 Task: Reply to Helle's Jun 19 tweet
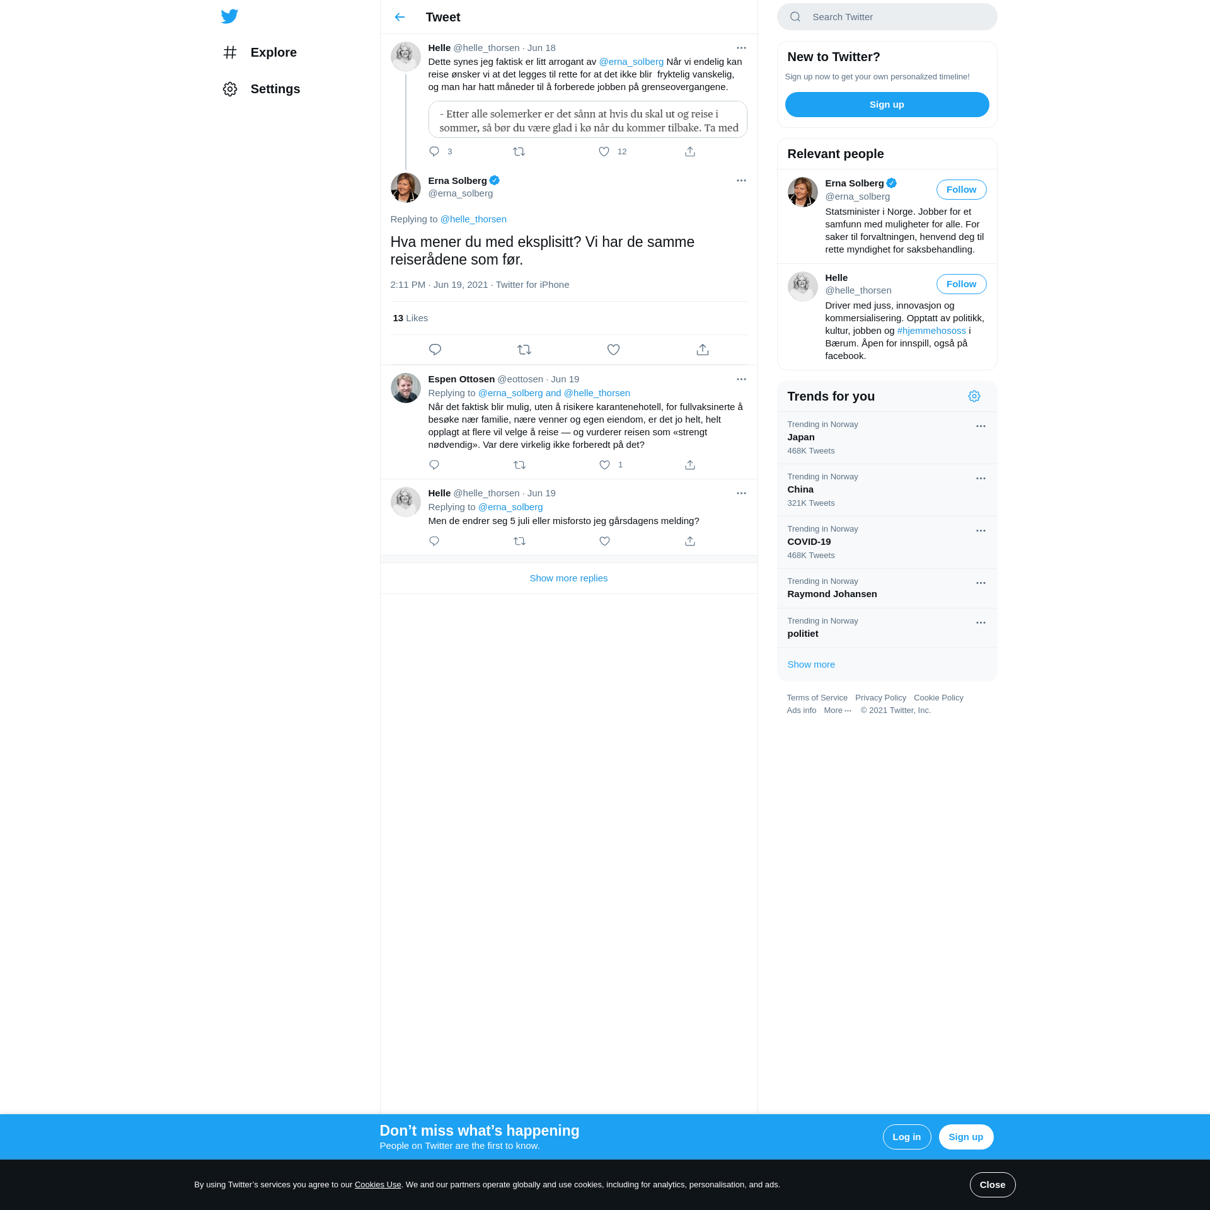coord(434,541)
